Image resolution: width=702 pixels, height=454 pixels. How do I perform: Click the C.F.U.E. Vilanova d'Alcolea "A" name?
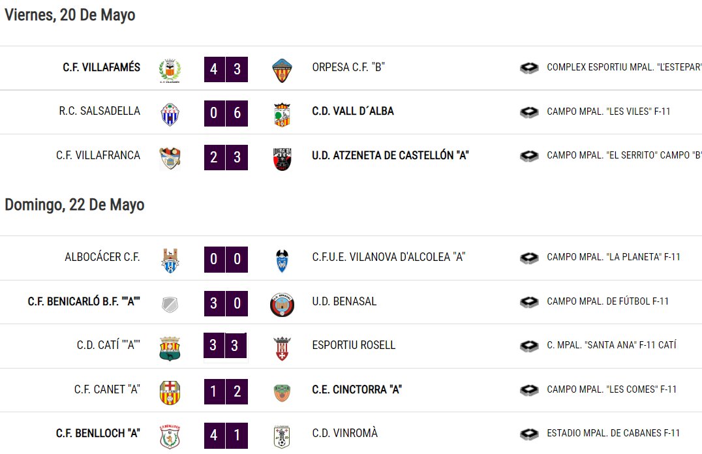coord(389,257)
